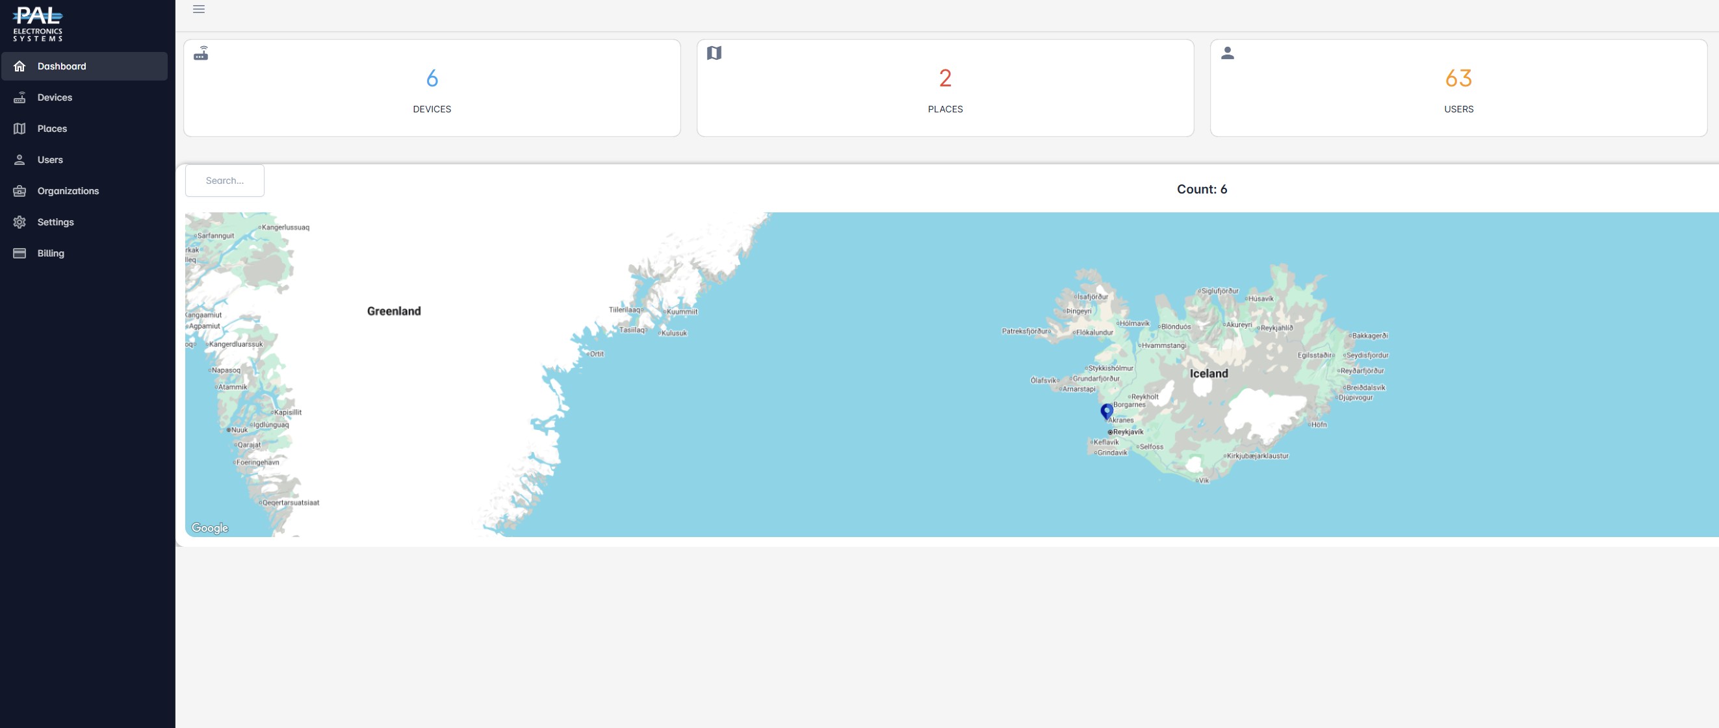Go to the Places page
The width and height of the screenshot is (1719, 728).
click(x=84, y=129)
